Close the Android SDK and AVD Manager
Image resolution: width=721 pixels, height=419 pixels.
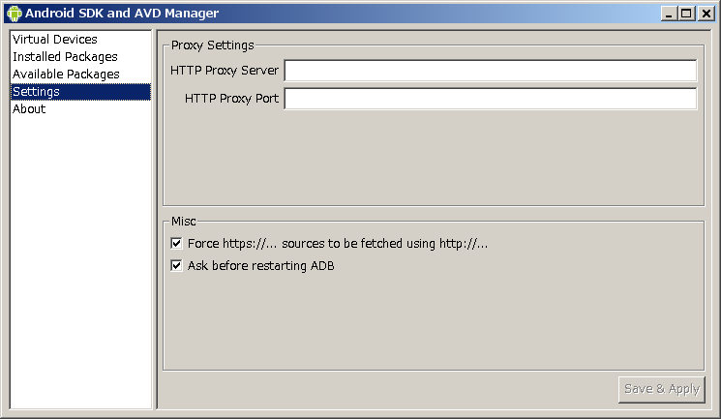706,14
